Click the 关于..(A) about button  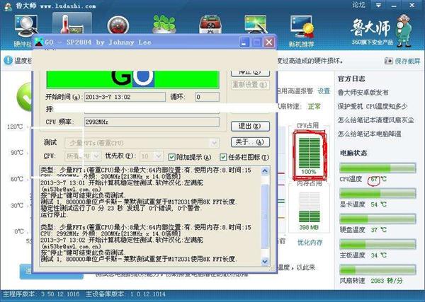(x=250, y=142)
